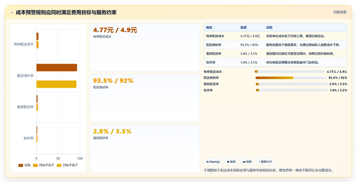This screenshot has height=182, width=357.
Task: Click the lightning icon beside the page title
Action: [x=12, y=13]
